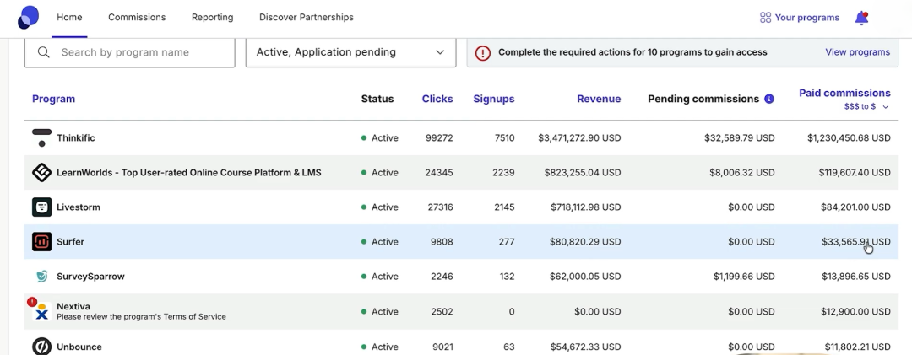This screenshot has width=912, height=355.
Task: Click the Nextiva logo with alert badge
Action: (40, 311)
